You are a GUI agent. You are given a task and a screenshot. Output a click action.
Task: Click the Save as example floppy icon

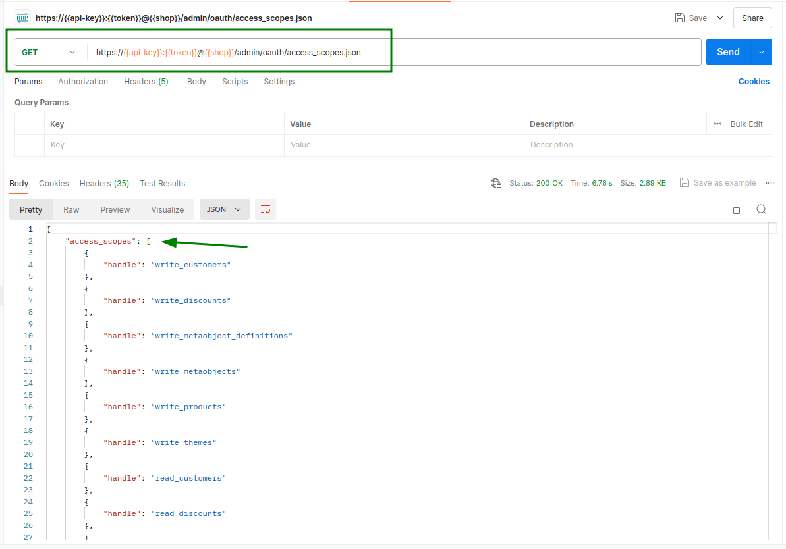682,183
